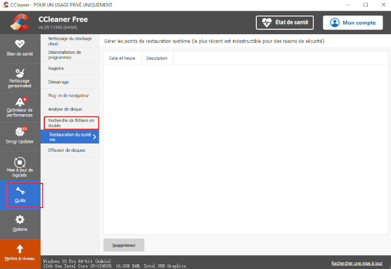Image resolution: width=391 pixels, height=269 pixels.
Task: Open Nettoyage personnalisé from the sidebar
Action: coord(20,78)
